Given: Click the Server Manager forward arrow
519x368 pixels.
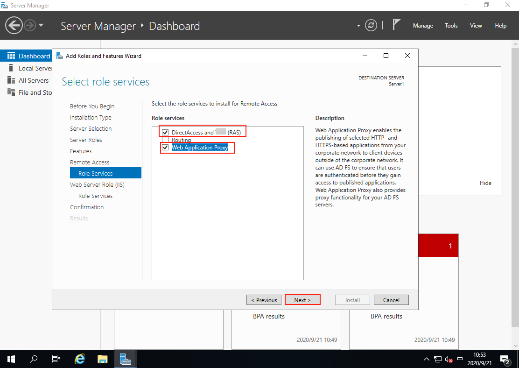Looking at the screenshot, I should (30, 25).
